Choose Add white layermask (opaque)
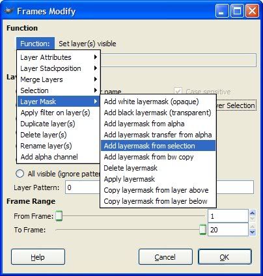Viewport: 263px width, 276px height. tap(158, 102)
